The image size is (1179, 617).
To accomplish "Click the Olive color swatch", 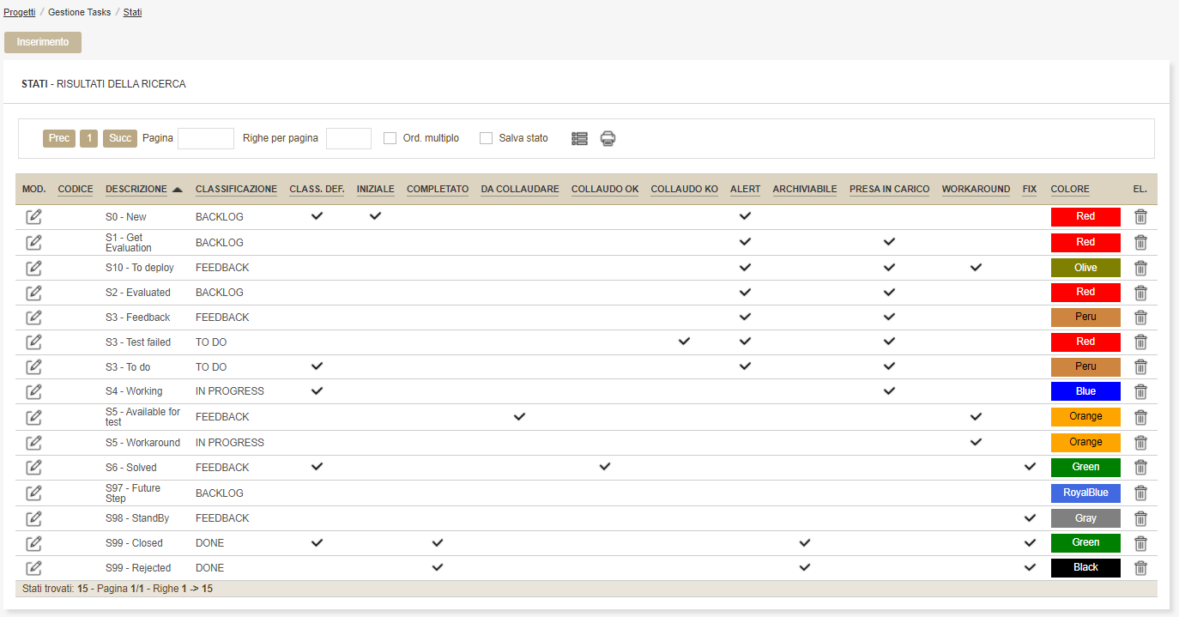I will pos(1085,268).
